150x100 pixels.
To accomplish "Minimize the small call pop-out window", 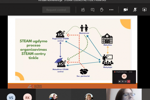I will tap(134, 72).
